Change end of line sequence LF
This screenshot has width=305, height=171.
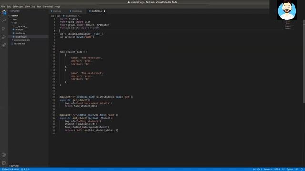283,169
